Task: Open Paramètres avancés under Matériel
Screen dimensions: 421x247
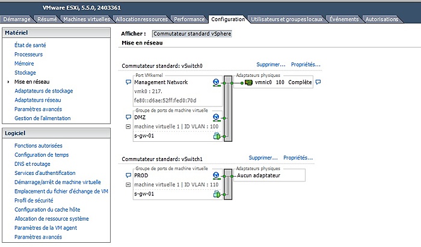Action: [x=38, y=109]
